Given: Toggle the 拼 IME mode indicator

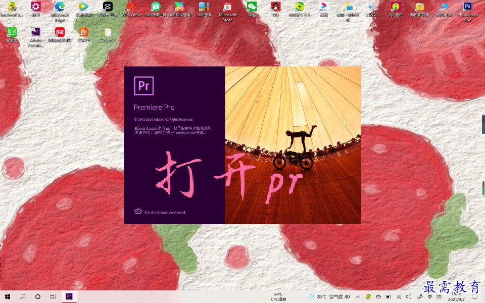Looking at the screenshot, I should 439,297.
